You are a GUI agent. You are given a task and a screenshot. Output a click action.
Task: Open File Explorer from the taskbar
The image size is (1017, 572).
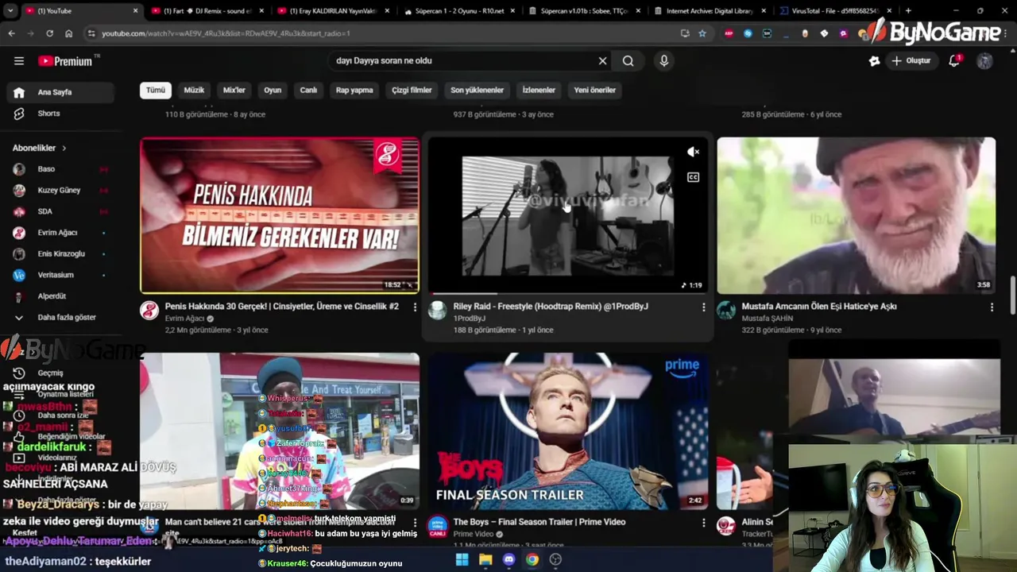pyautogui.click(x=485, y=559)
